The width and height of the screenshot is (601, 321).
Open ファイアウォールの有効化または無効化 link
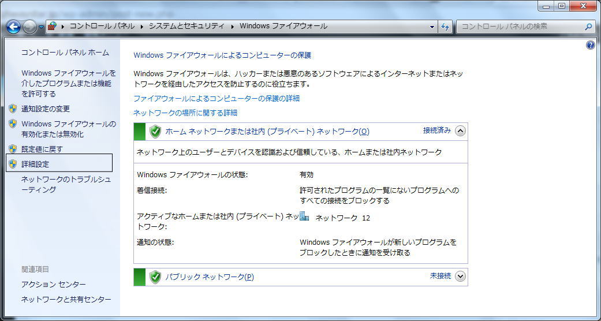pos(69,129)
